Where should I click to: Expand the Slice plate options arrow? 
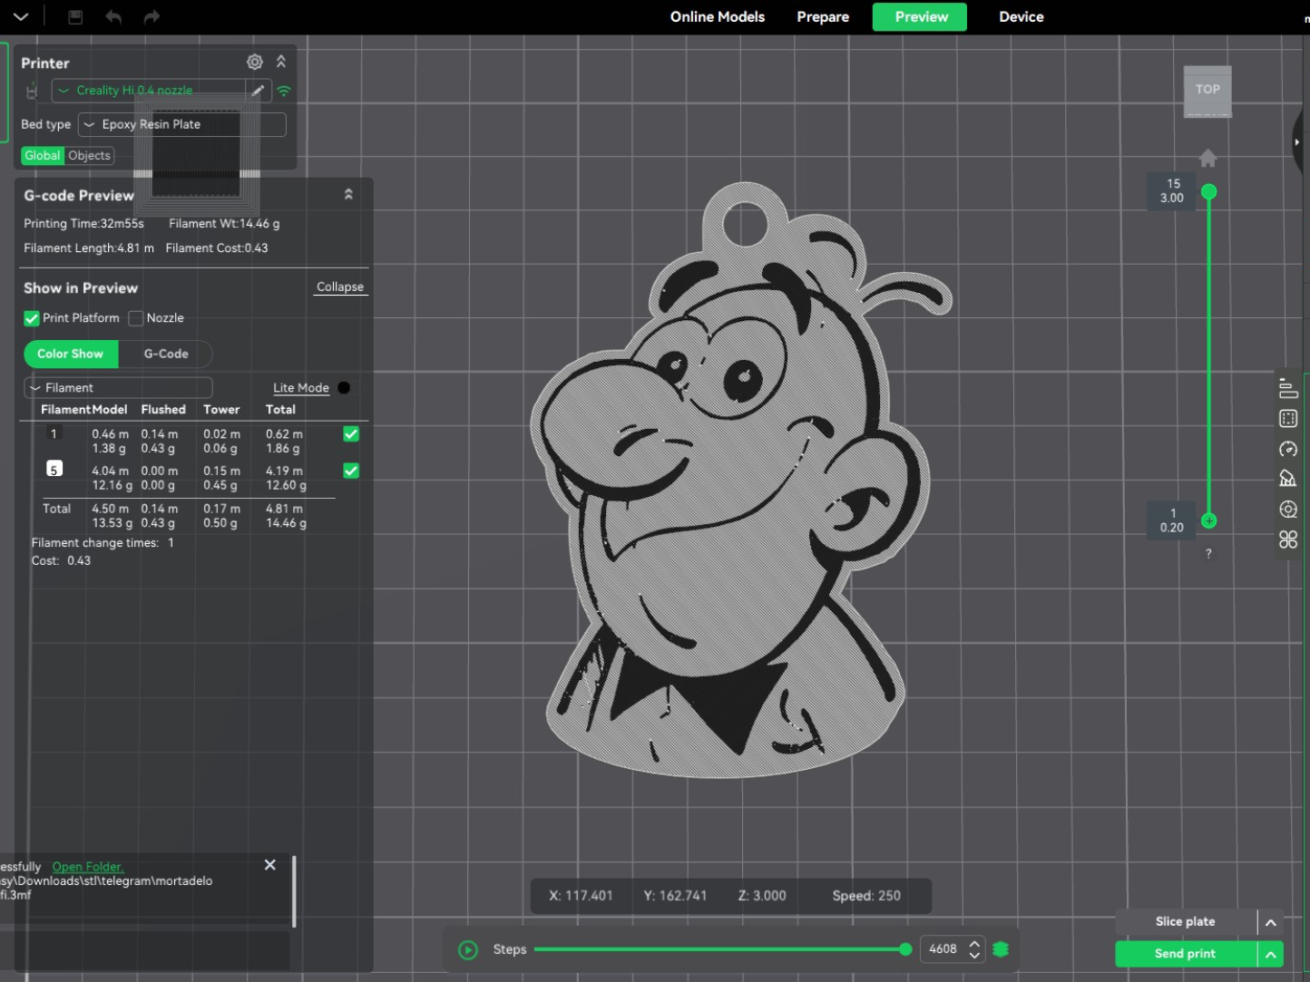pos(1271,922)
